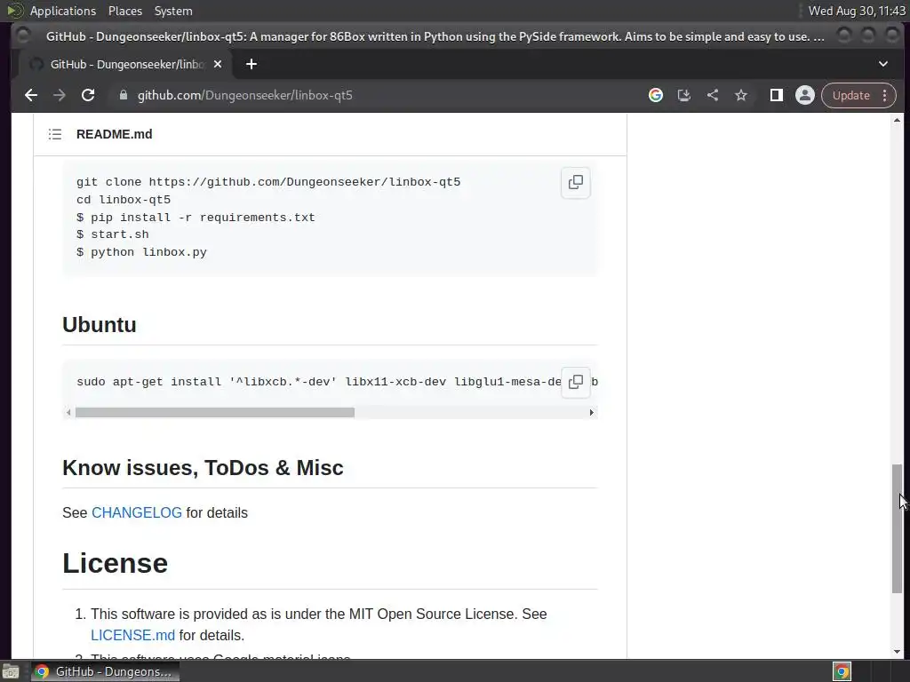
Task: Click the 'cd linbox-qt5' code line
Action: pos(124,200)
